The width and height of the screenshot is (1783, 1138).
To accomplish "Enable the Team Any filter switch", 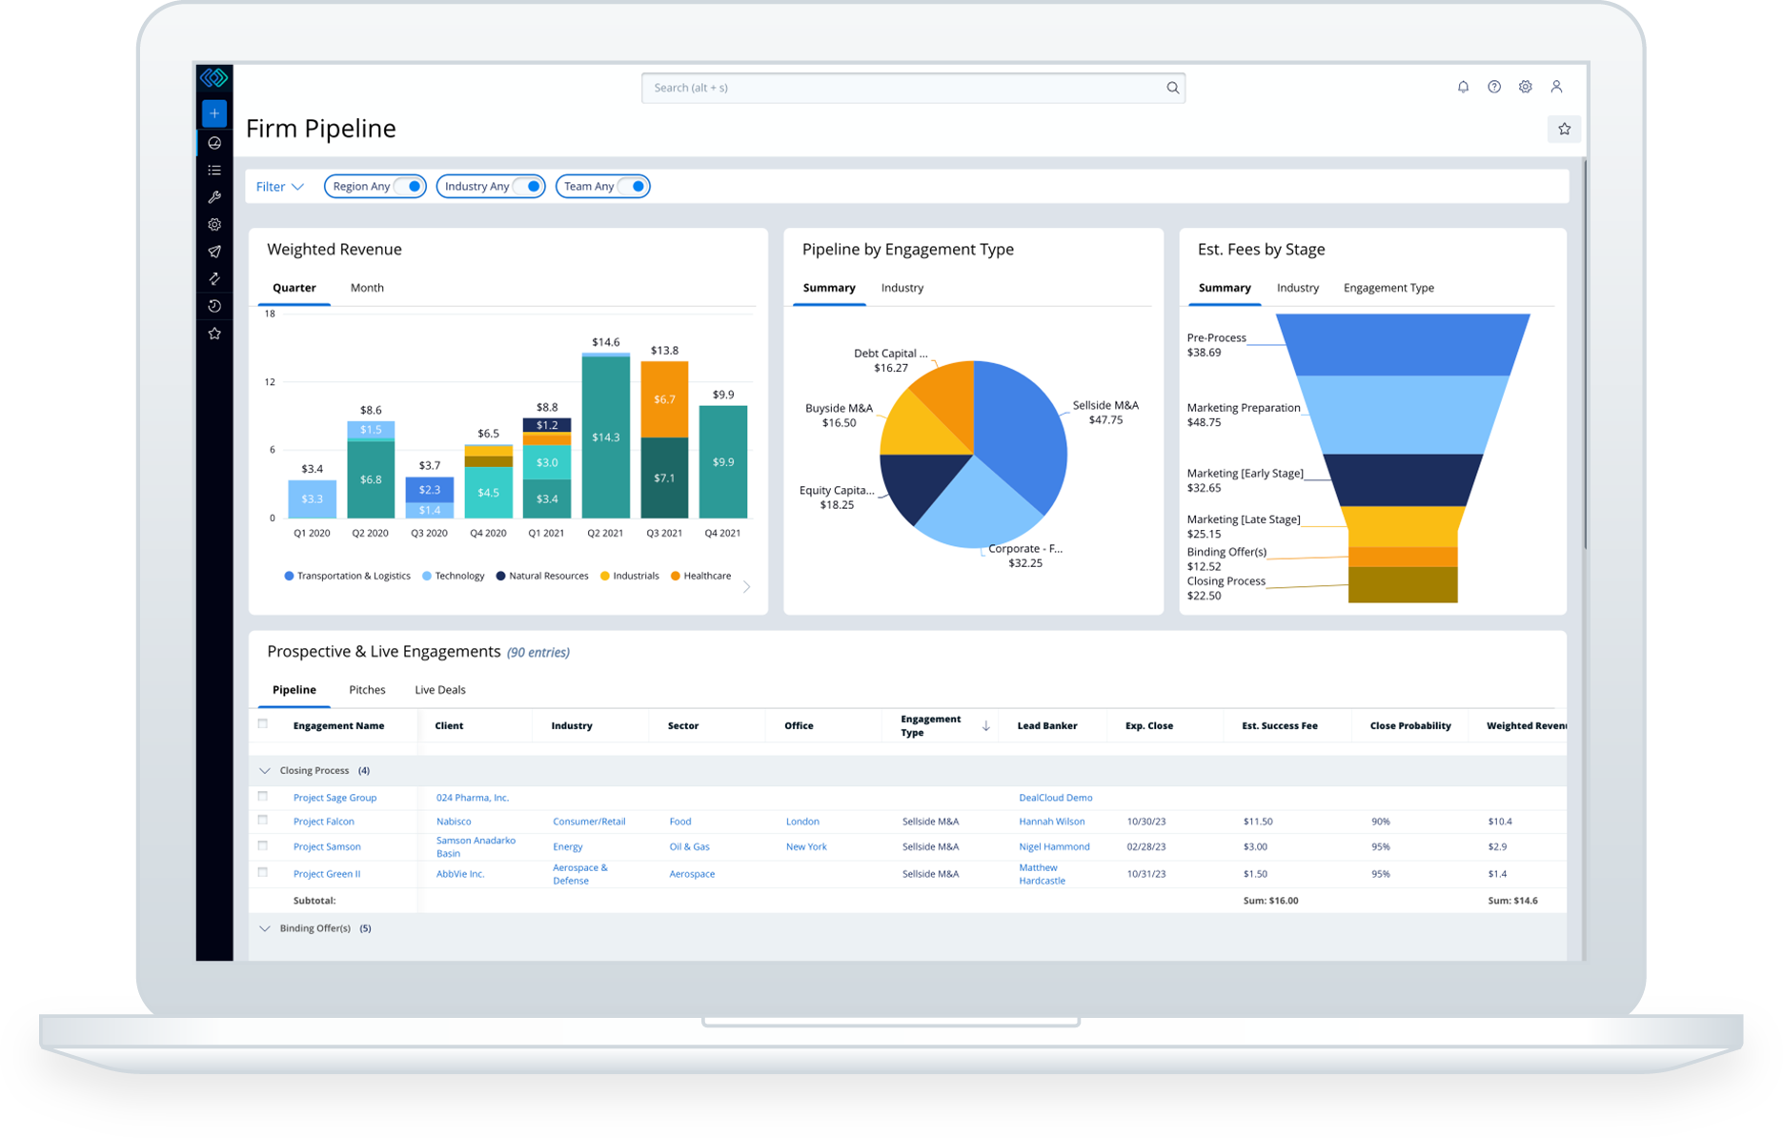I will click(635, 186).
